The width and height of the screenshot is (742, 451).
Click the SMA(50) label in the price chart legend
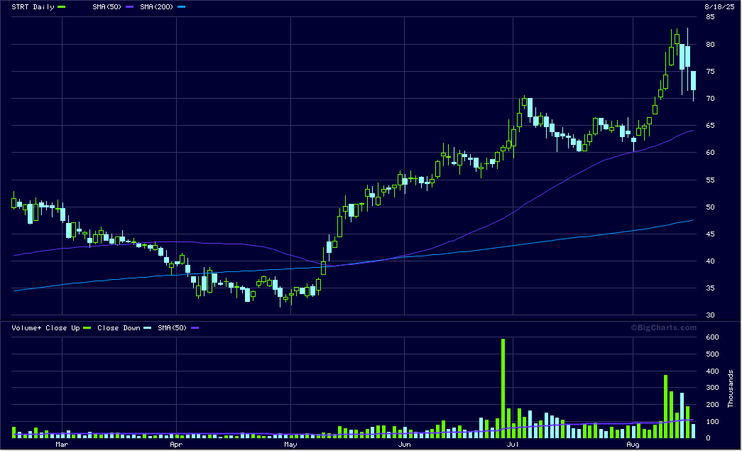coord(107,7)
